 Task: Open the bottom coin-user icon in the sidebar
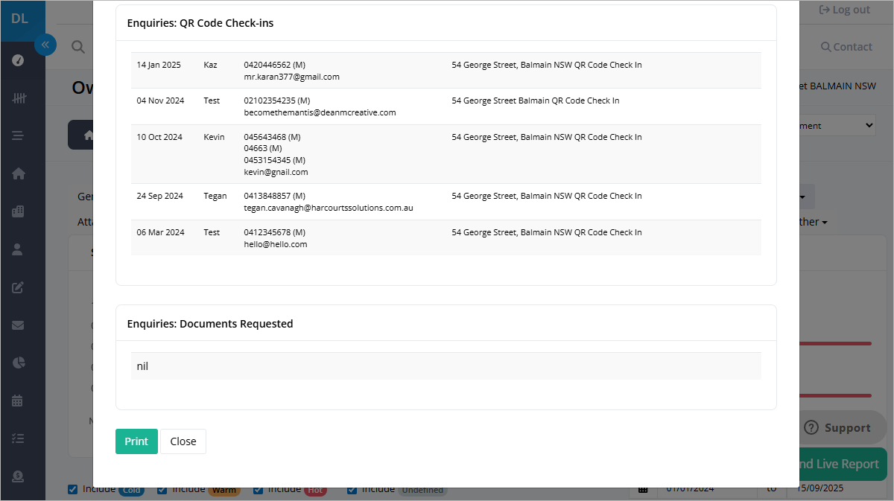coord(19,476)
